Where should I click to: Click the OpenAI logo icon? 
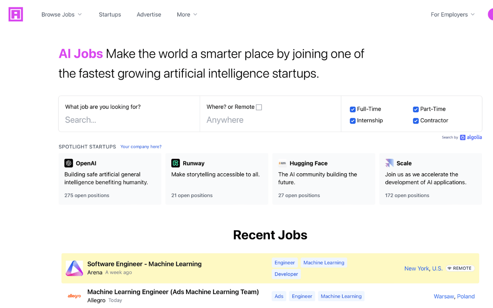(69, 163)
